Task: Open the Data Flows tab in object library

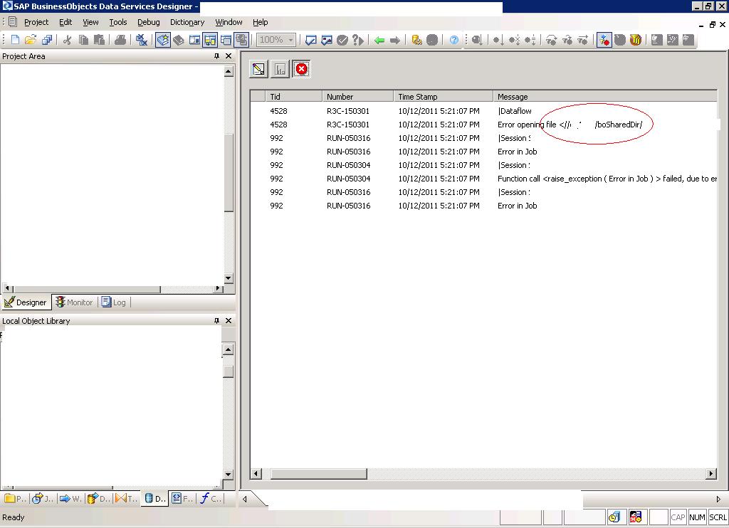Action: pyautogui.click(x=98, y=498)
